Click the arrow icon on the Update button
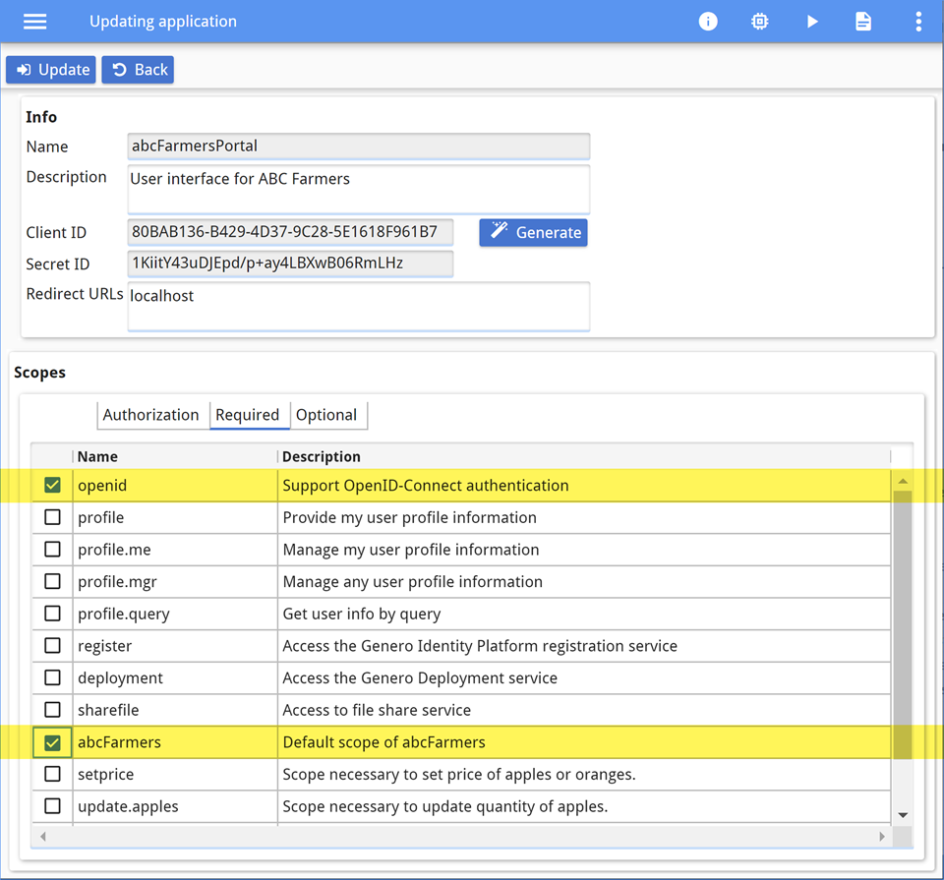 coord(25,70)
